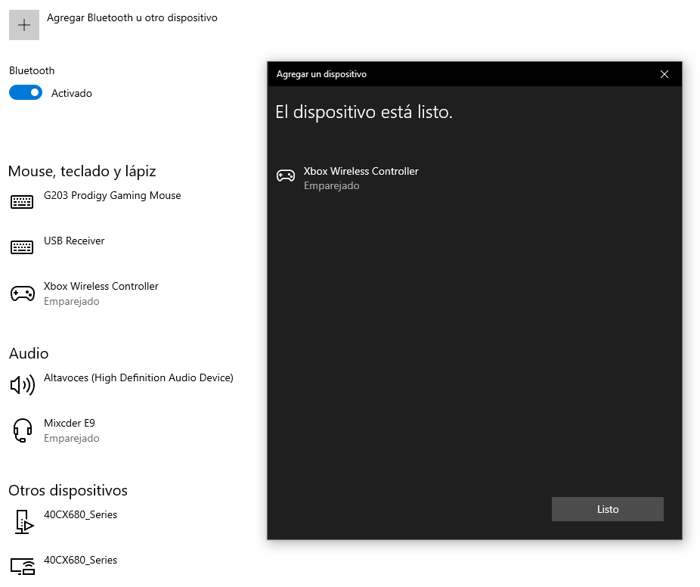Click the Agregar un dispositivo title bar text
700x587 pixels.
[321, 74]
